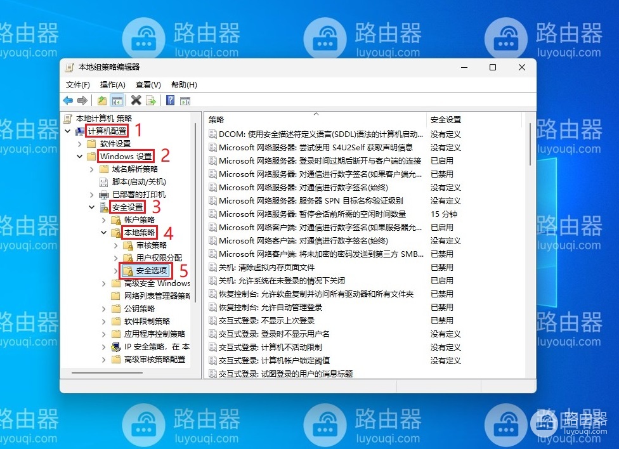The width and height of the screenshot is (619, 449).
Task: Click the 公钥策略 folder icon
Action: click(116, 308)
